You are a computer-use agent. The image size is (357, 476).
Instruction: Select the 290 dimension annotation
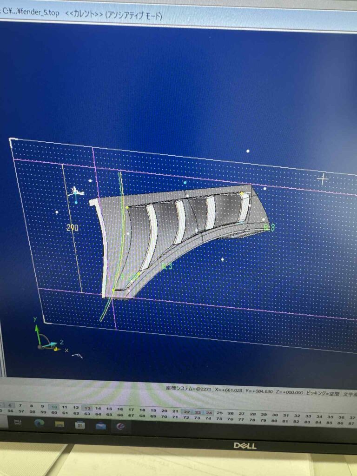[73, 228]
